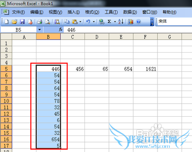Click cell D5 containing 65

97,69
